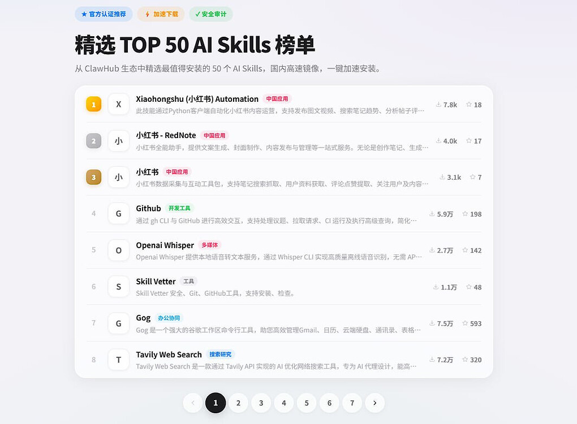This screenshot has height=424, width=577.
Task: Open Xiaohongshu (小红书) Automation skill title
Action: (197, 99)
